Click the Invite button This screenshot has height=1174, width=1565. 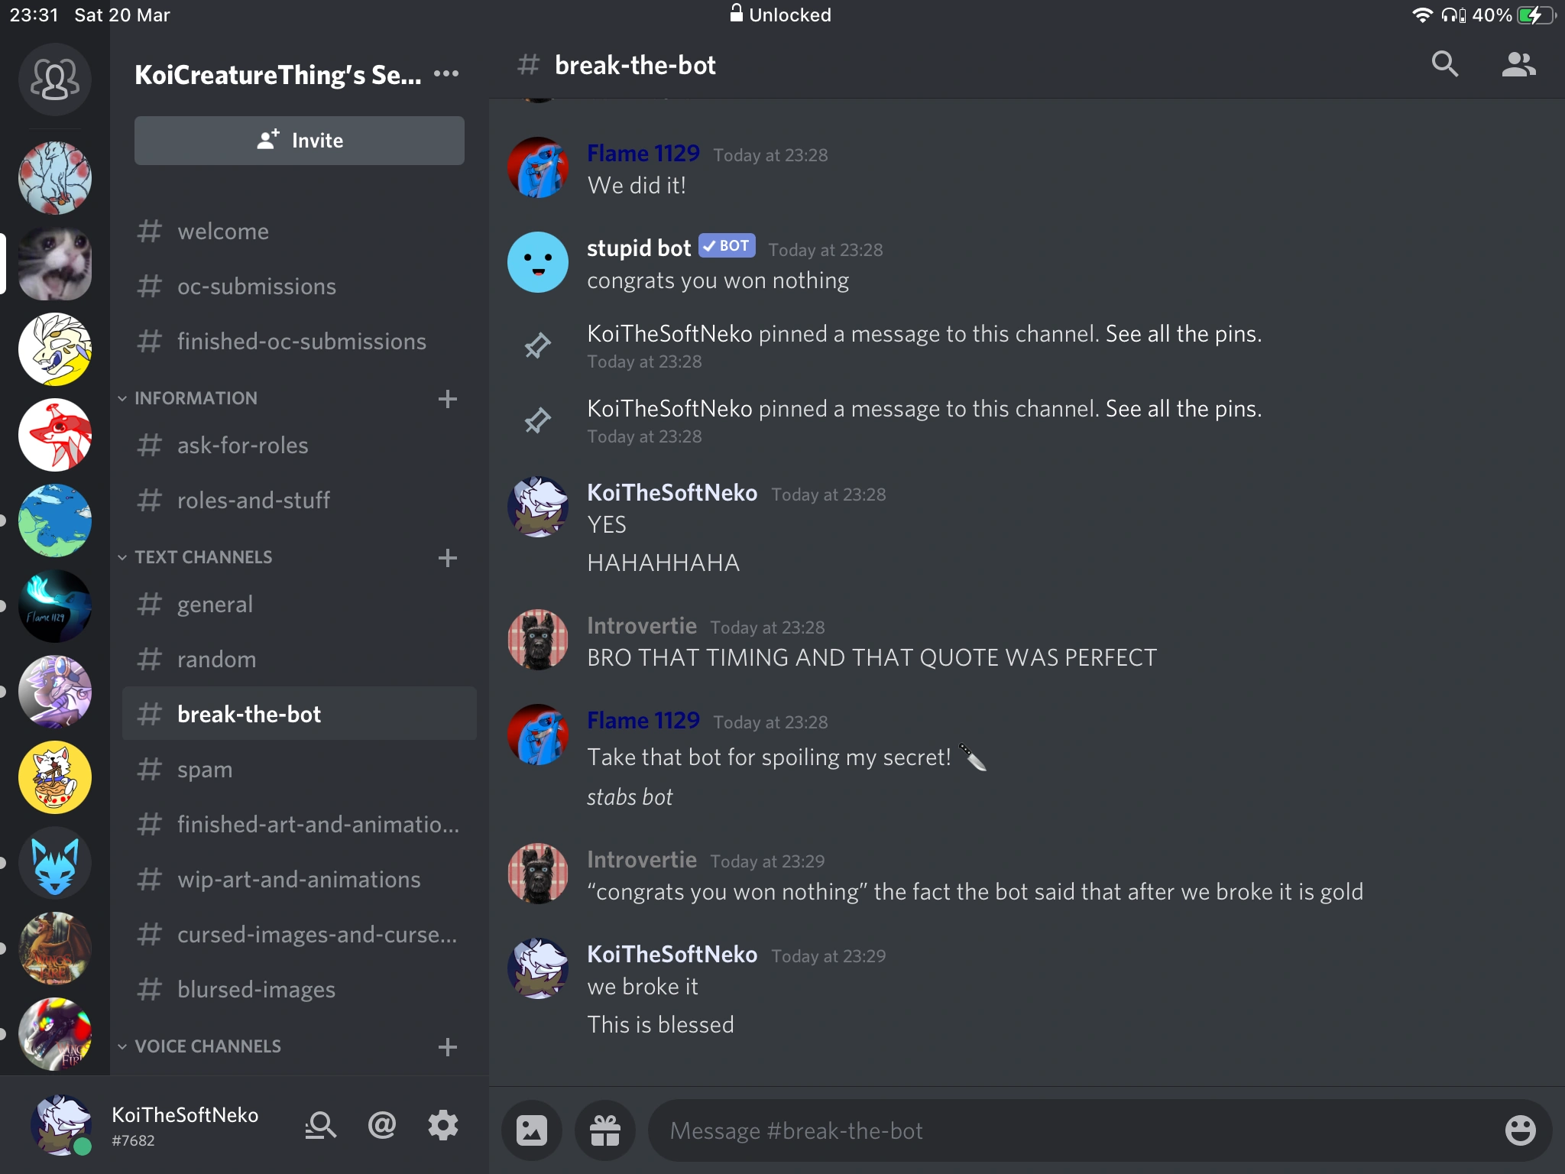point(300,141)
